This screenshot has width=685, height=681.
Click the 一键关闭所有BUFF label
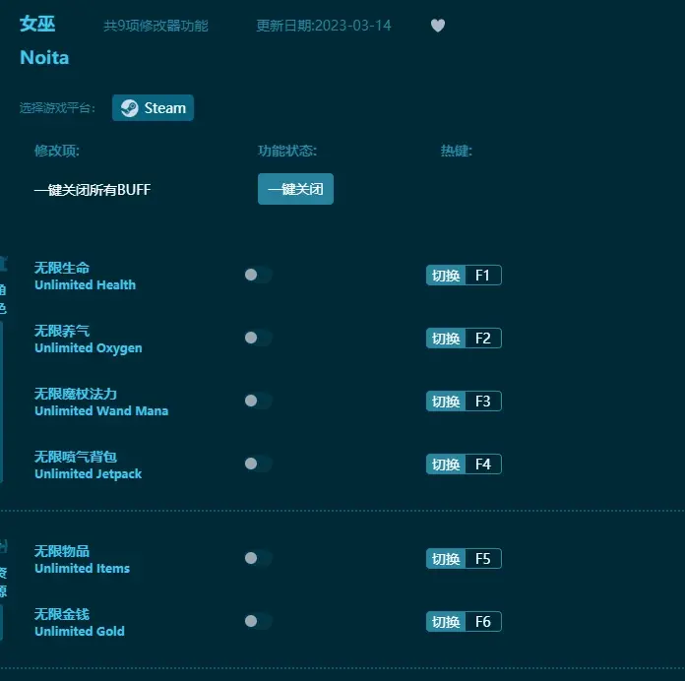coord(93,190)
